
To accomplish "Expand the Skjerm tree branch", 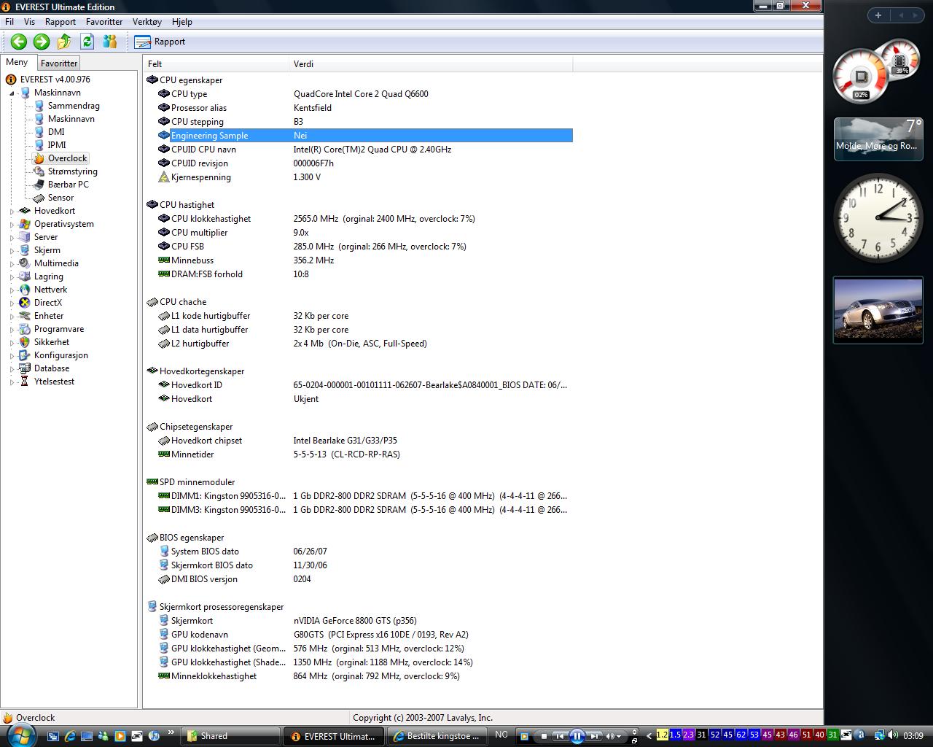I will point(12,251).
